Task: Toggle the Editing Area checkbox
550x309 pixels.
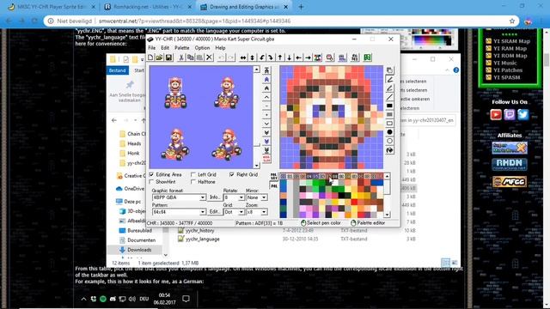Action: [165, 174]
